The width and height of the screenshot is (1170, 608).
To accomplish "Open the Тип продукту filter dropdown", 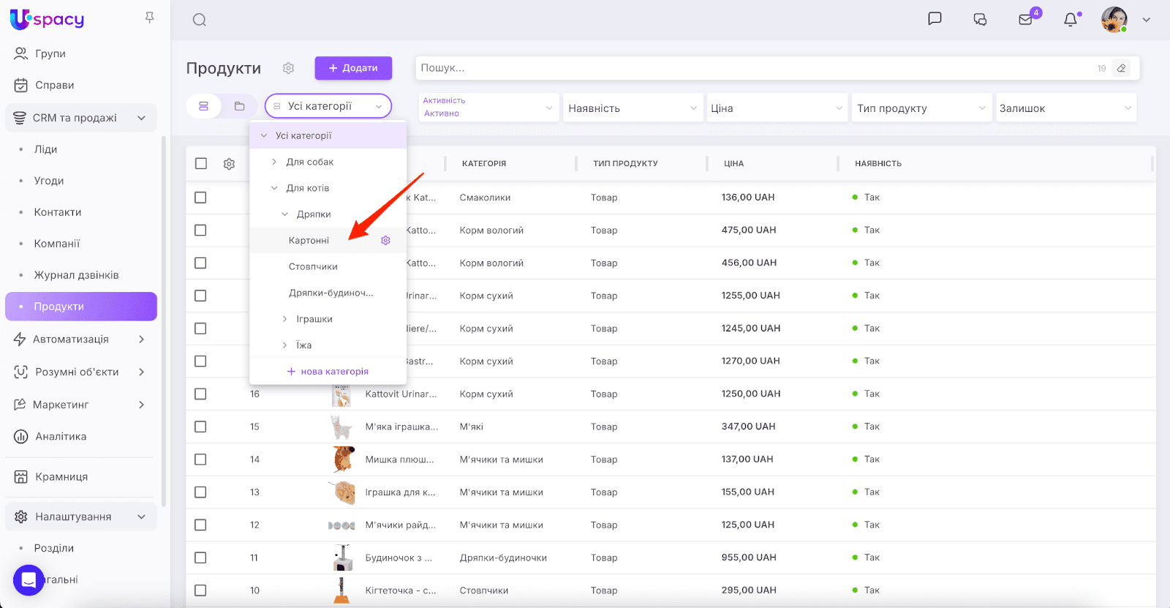I will pyautogui.click(x=921, y=108).
